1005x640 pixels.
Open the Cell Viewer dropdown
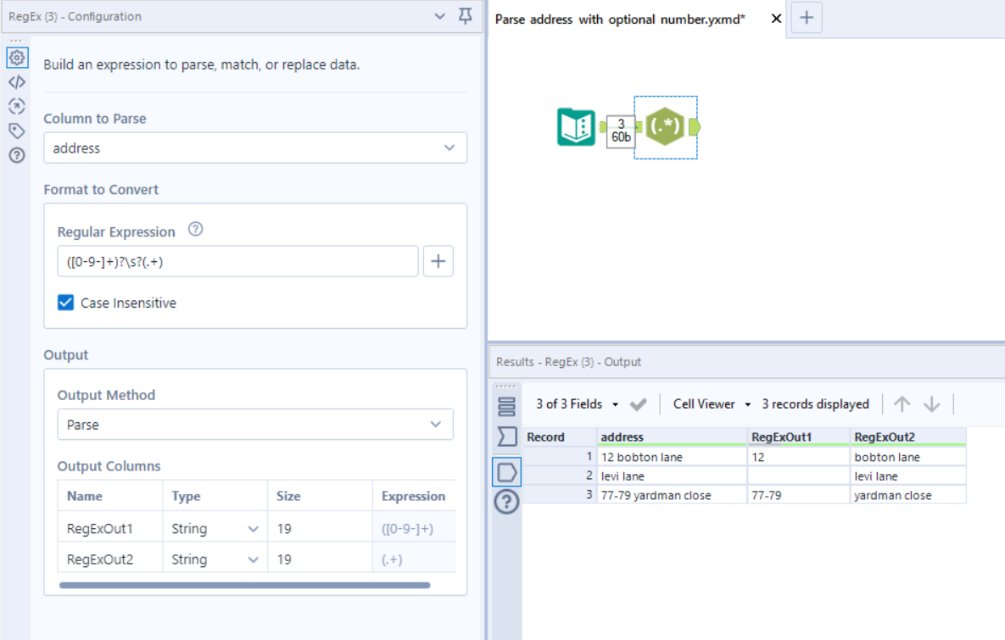tap(711, 404)
